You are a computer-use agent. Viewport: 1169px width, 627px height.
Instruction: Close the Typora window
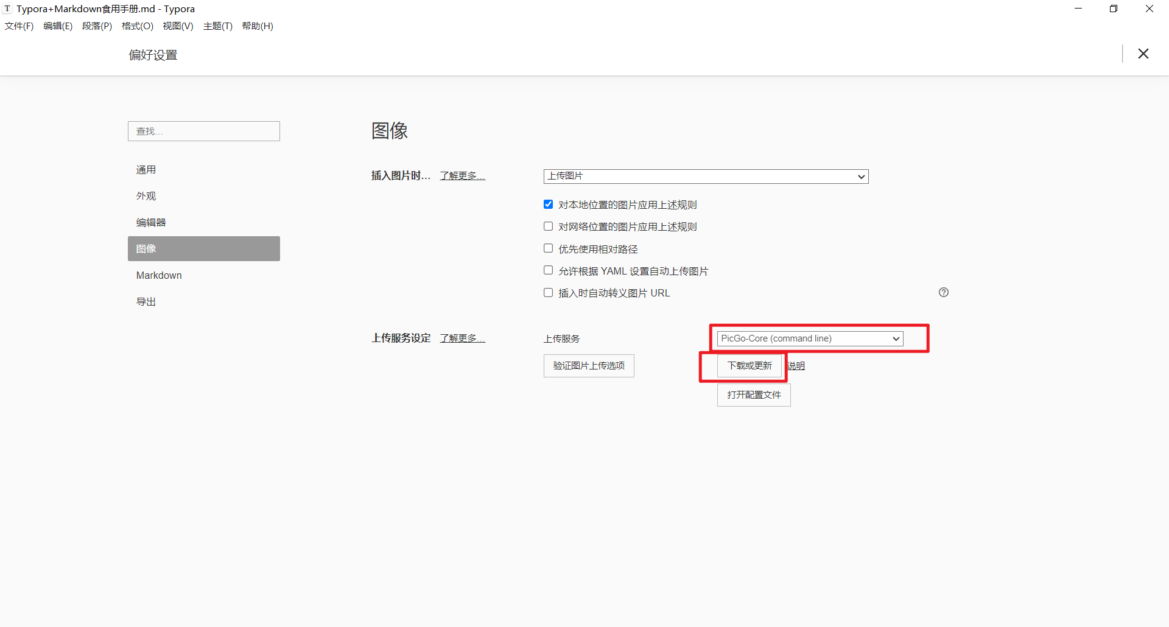click(x=1150, y=9)
